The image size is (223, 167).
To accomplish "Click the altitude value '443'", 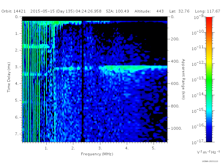I will point(160,11).
